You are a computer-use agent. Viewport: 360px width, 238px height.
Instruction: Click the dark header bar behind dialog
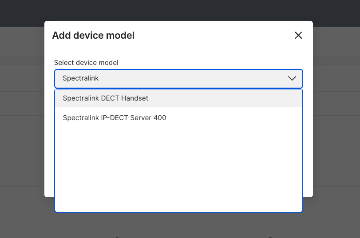tap(180, 10)
